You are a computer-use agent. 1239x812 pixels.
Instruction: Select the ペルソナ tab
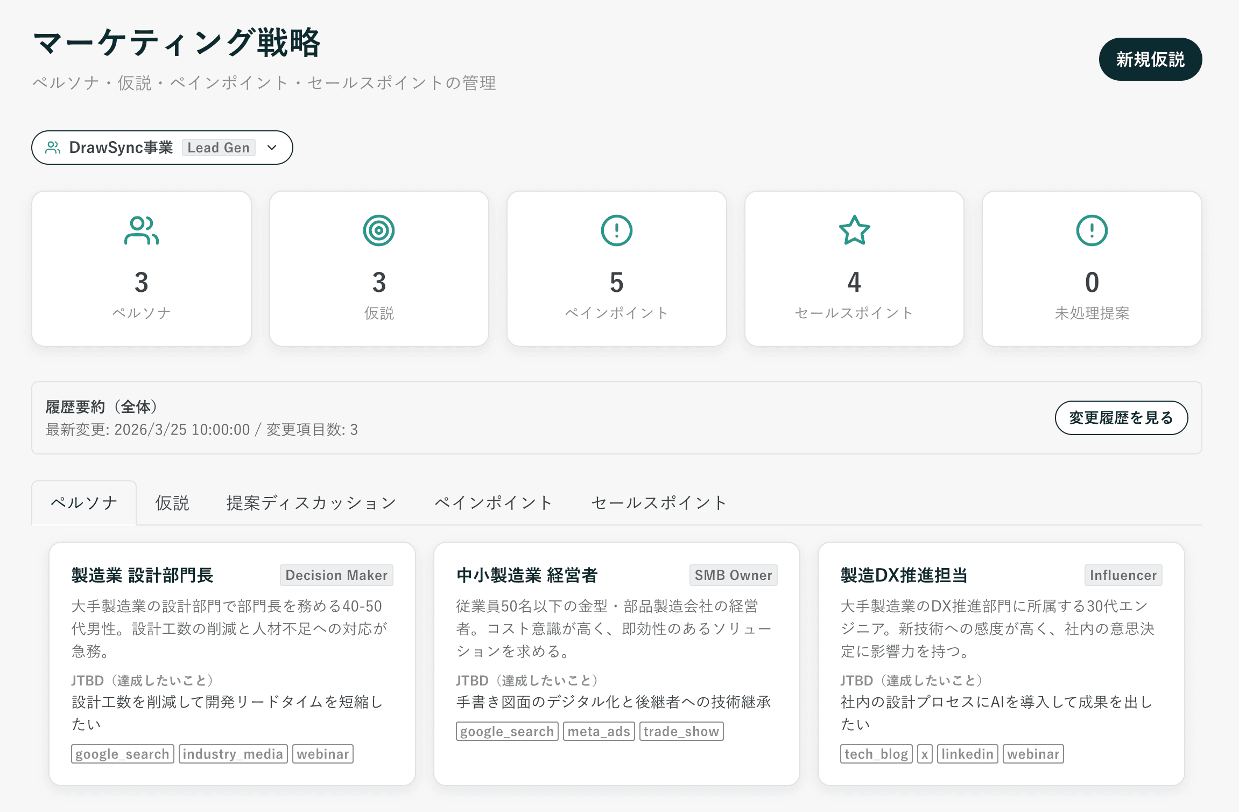click(x=84, y=502)
